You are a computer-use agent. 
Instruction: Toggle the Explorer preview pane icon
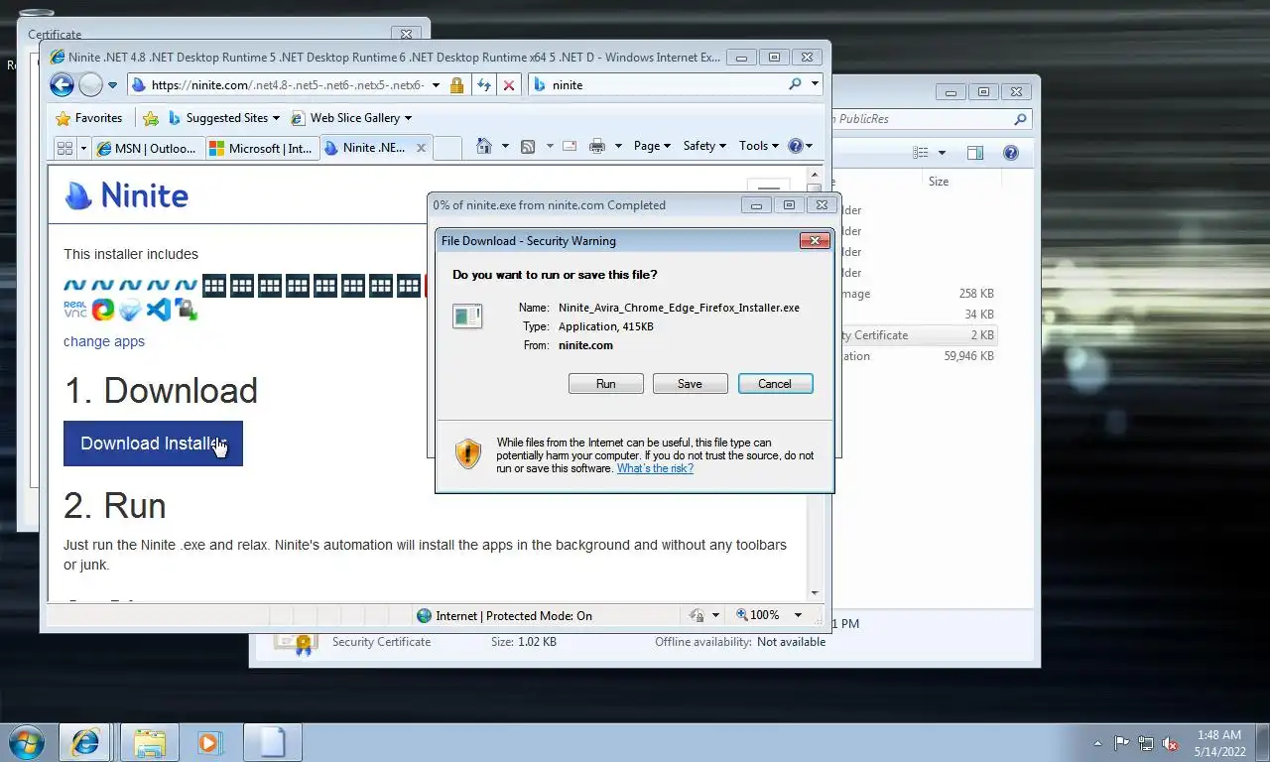(974, 153)
